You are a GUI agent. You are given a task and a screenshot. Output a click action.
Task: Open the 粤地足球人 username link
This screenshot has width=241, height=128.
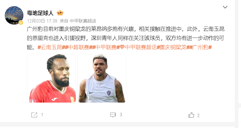(40, 13)
